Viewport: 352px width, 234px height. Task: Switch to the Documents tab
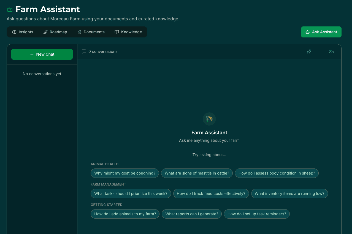[x=91, y=32]
